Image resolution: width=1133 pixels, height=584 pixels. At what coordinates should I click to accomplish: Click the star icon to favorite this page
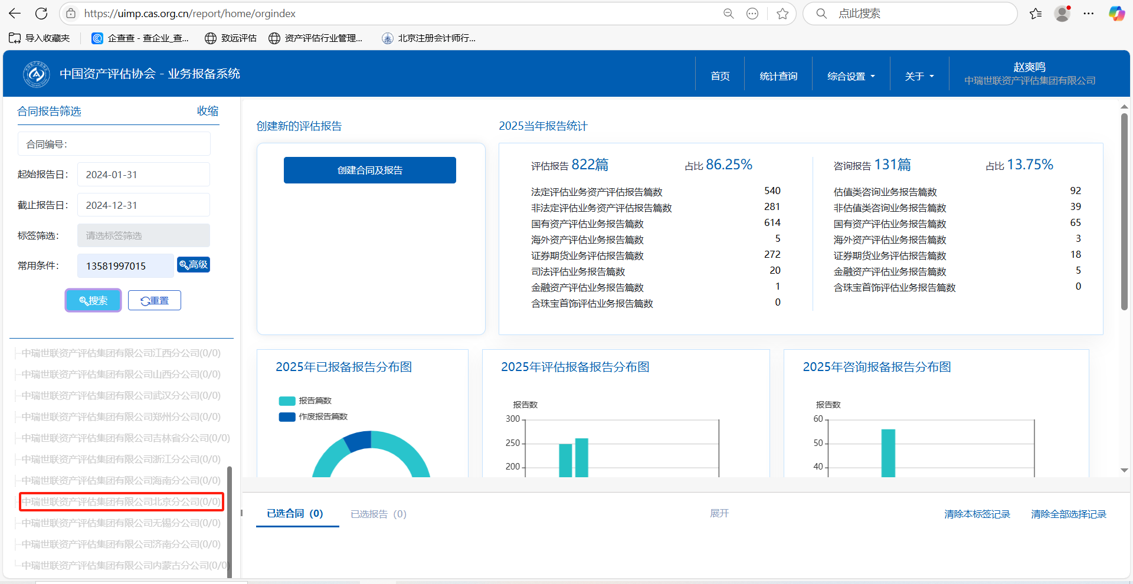point(782,14)
